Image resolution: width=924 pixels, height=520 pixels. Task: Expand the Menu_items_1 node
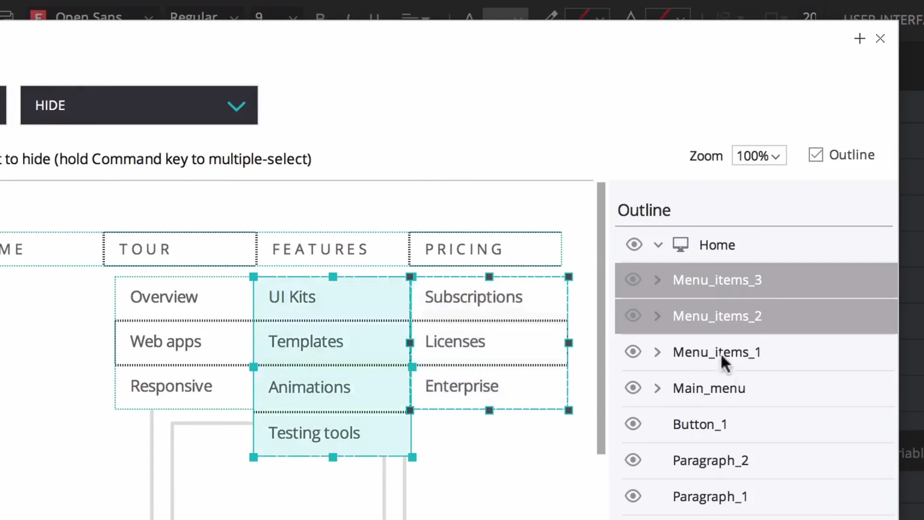pyautogui.click(x=657, y=352)
